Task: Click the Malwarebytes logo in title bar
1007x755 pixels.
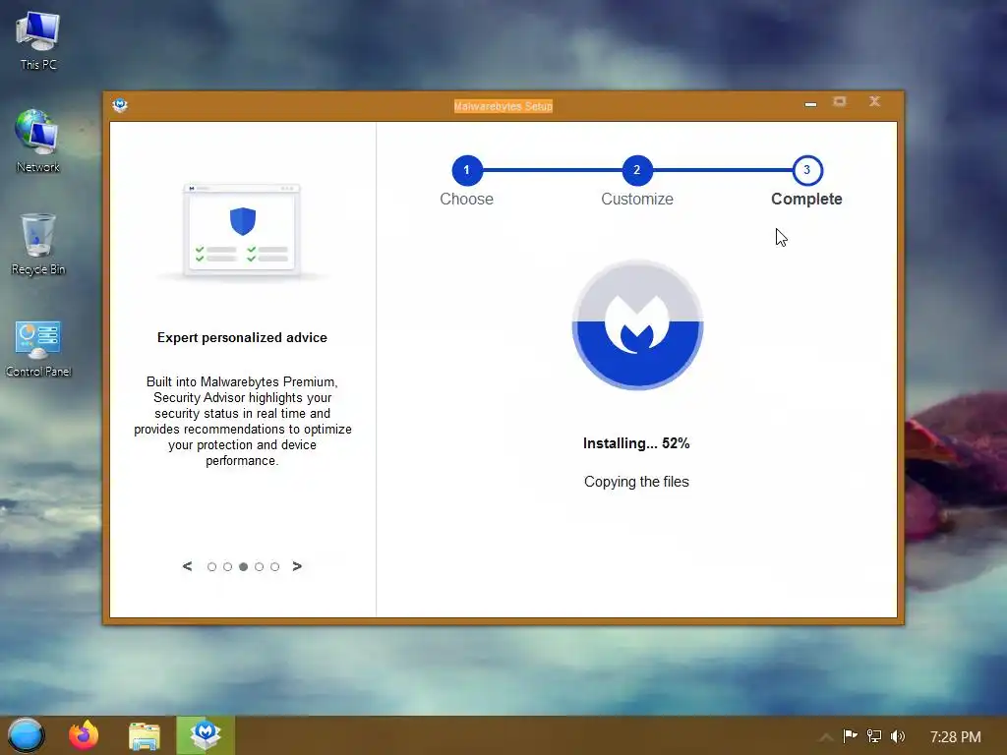Action: [x=120, y=105]
